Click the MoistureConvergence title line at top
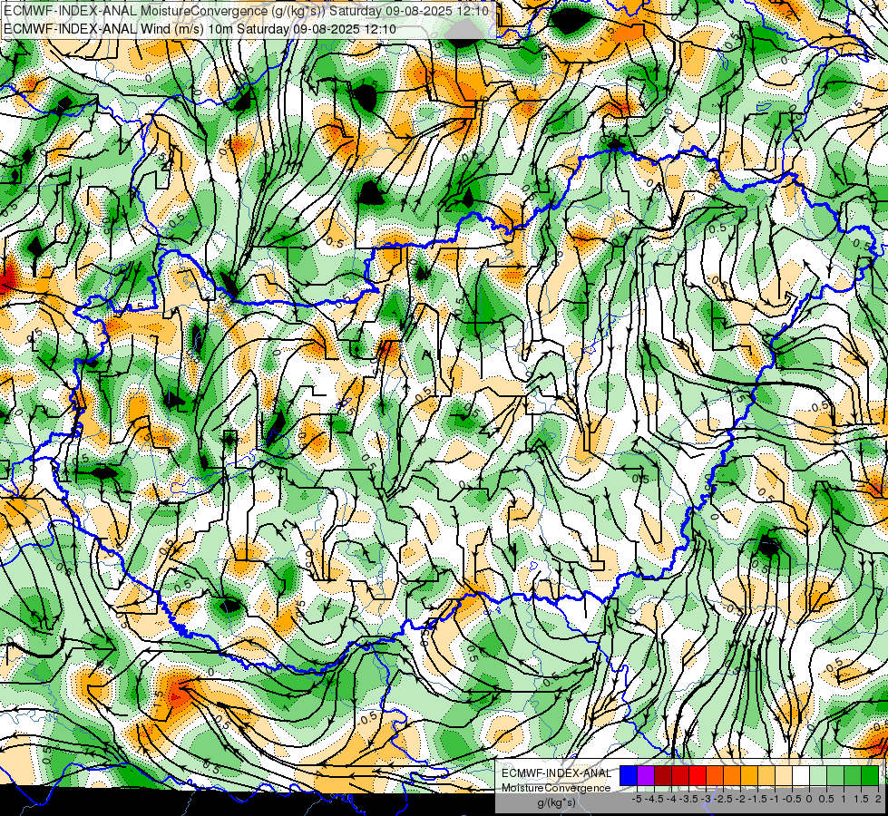 click(248, 11)
